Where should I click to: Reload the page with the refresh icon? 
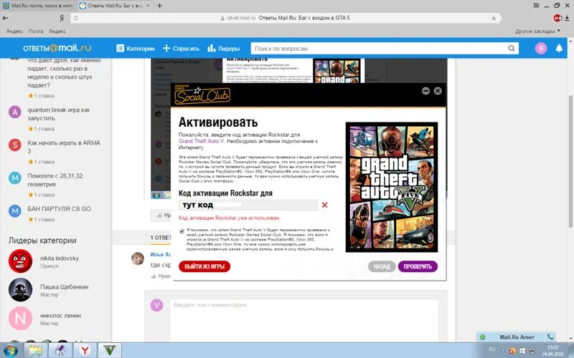coord(76,18)
